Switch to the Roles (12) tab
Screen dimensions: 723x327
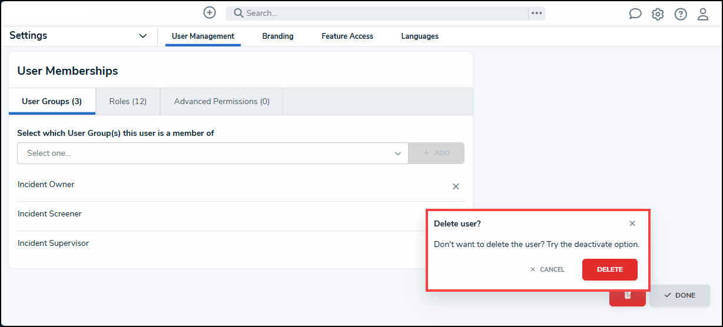128,101
